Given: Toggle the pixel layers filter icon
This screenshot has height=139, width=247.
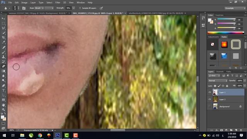Looking at the screenshot, I should click(x=223, y=76).
